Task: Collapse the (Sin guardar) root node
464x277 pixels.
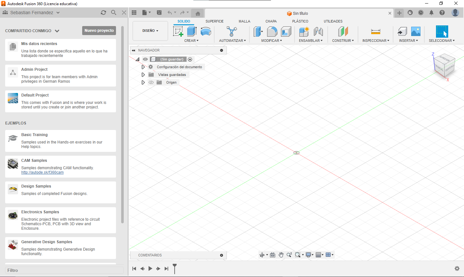Action: 138,59
